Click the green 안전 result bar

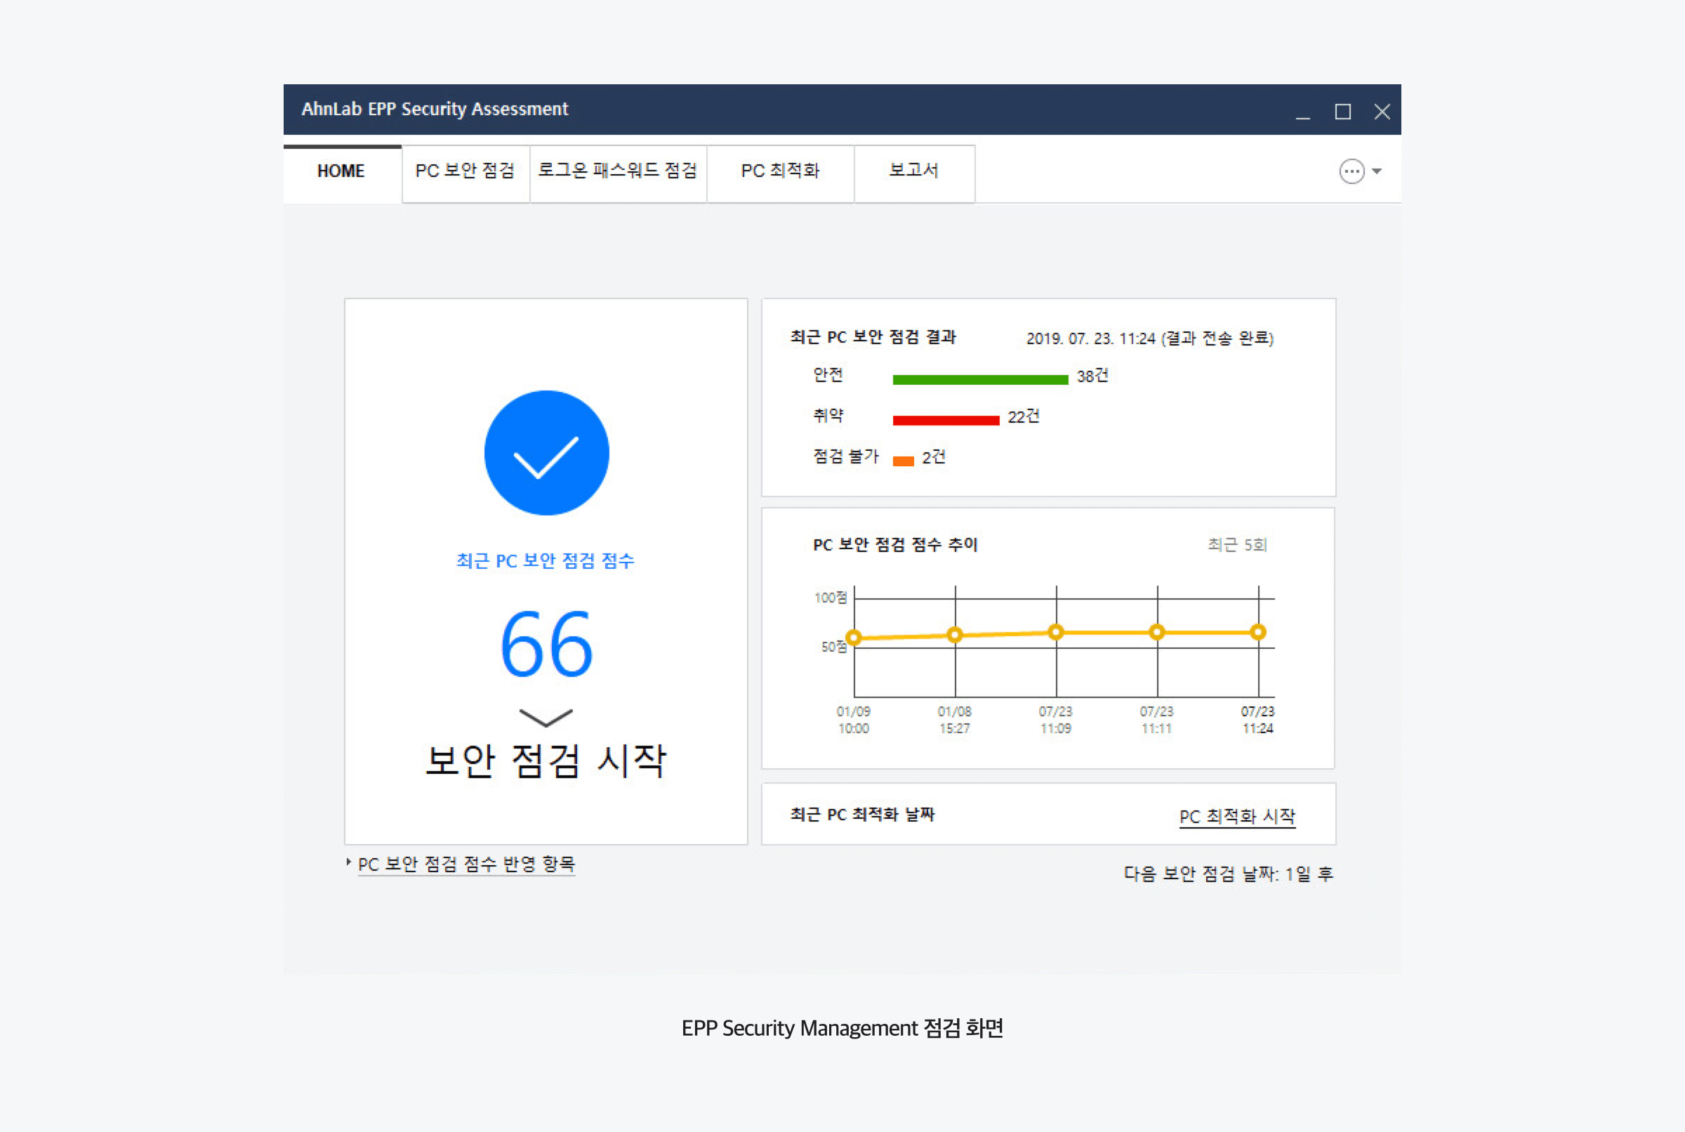coord(980,380)
